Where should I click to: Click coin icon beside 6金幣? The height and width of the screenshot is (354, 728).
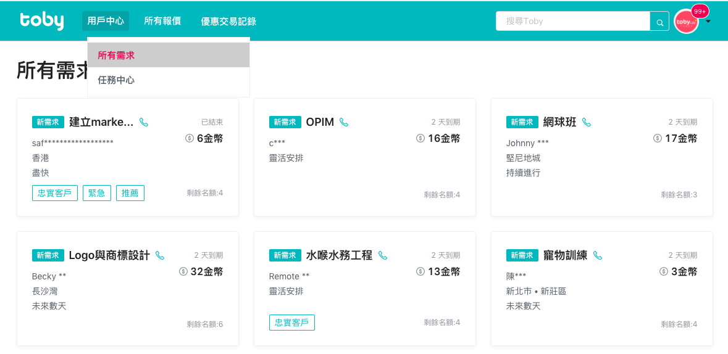coord(189,138)
